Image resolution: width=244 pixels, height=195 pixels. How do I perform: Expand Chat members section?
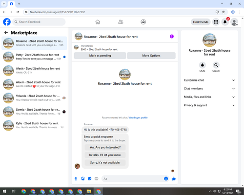point(209,89)
